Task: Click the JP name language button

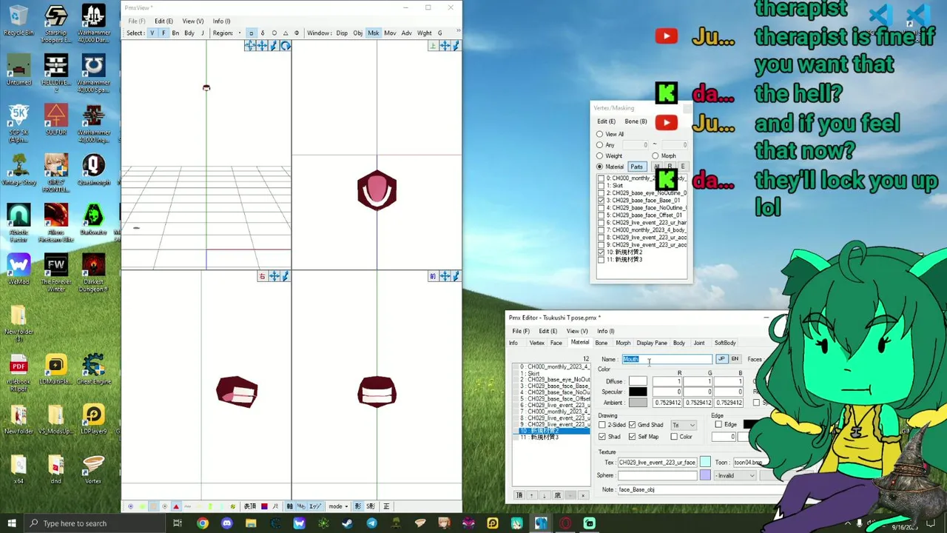Action: click(721, 359)
